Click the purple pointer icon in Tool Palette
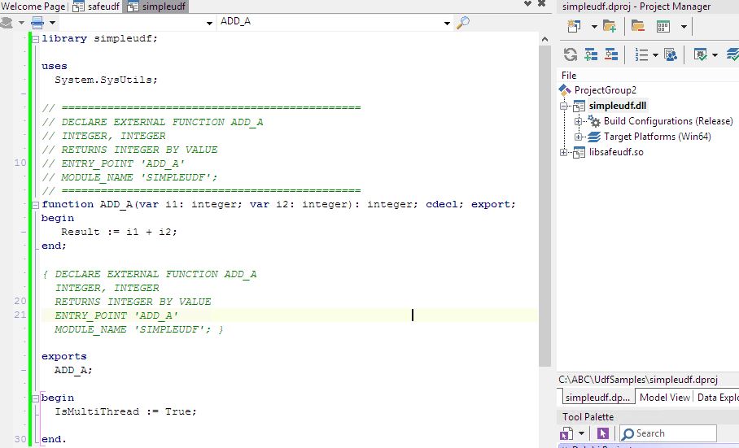 (x=602, y=433)
